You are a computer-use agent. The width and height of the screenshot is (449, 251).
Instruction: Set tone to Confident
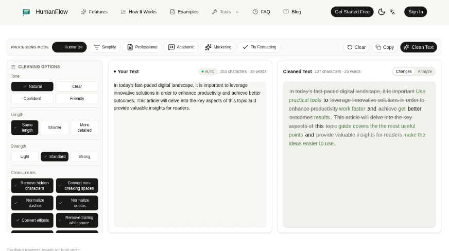32,98
